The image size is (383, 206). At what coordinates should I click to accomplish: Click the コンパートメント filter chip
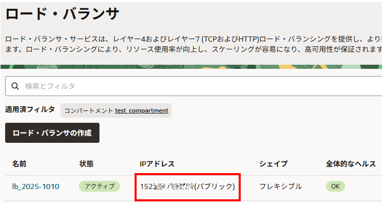116,110
